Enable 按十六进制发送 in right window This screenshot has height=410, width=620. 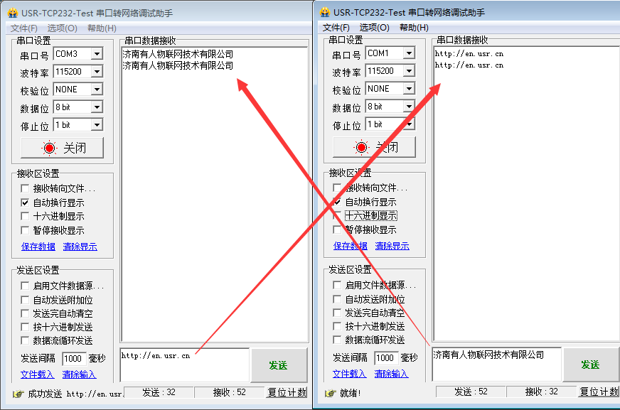(337, 326)
